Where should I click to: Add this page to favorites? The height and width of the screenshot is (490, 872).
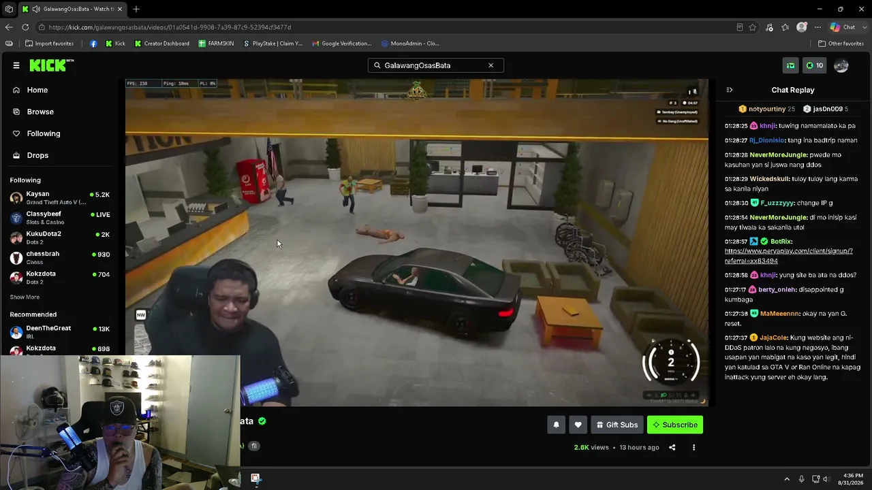pyautogui.click(x=753, y=27)
